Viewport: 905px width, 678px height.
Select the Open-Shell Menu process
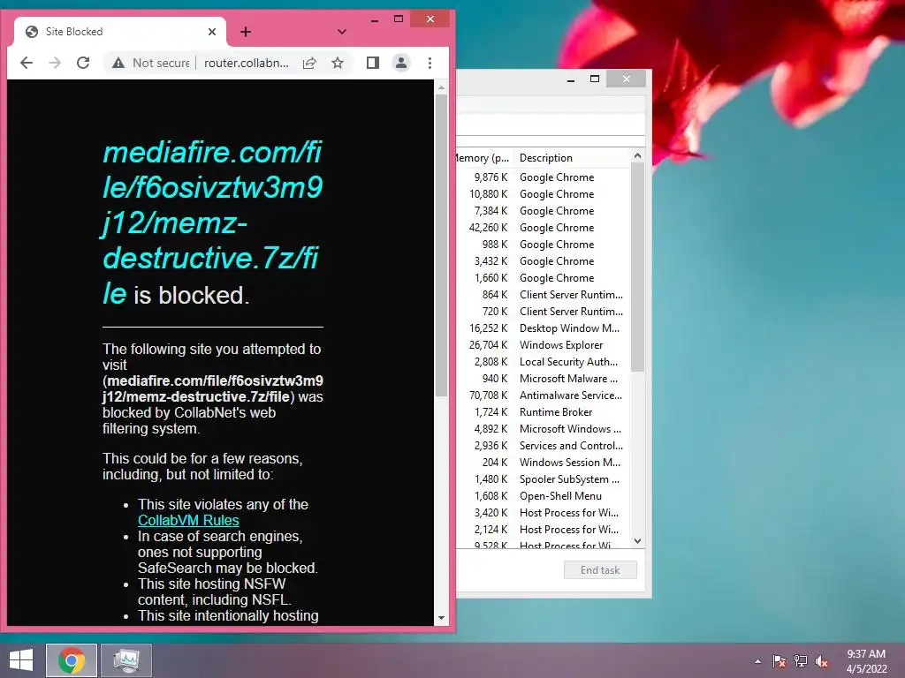coord(544,496)
